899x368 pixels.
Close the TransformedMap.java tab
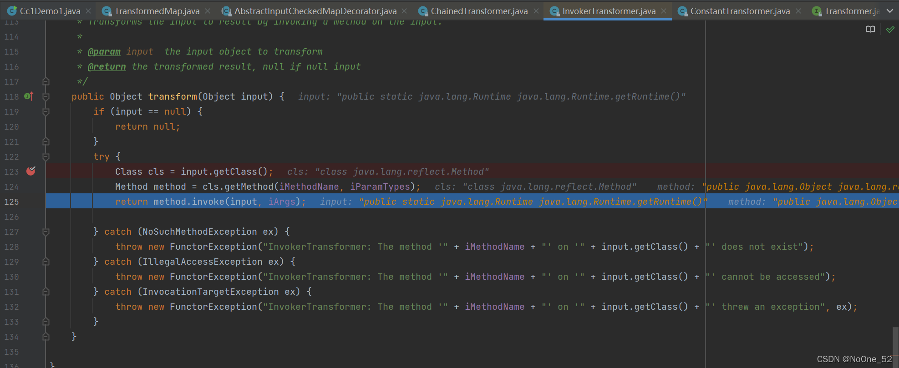(x=208, y=11)
